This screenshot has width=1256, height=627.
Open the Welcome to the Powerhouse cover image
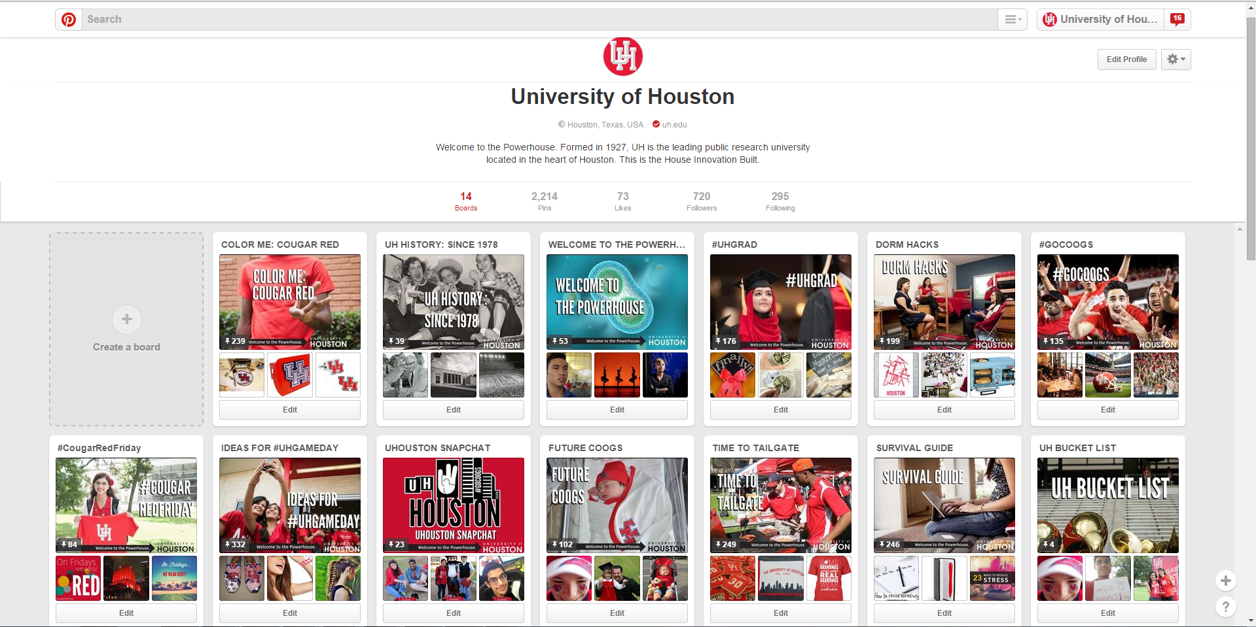[x=617, y=302]
